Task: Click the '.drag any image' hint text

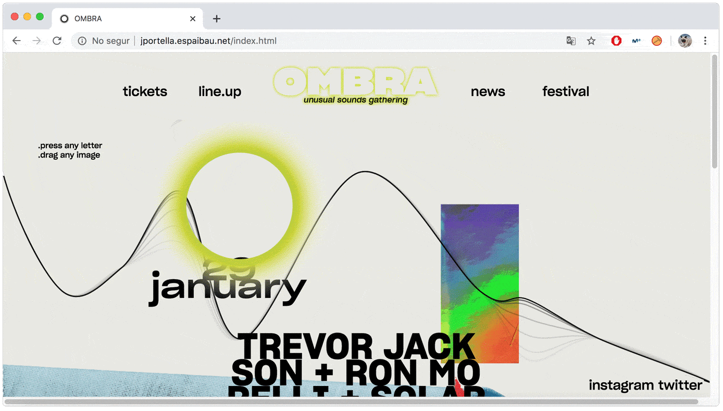Action: pos(69,155)
